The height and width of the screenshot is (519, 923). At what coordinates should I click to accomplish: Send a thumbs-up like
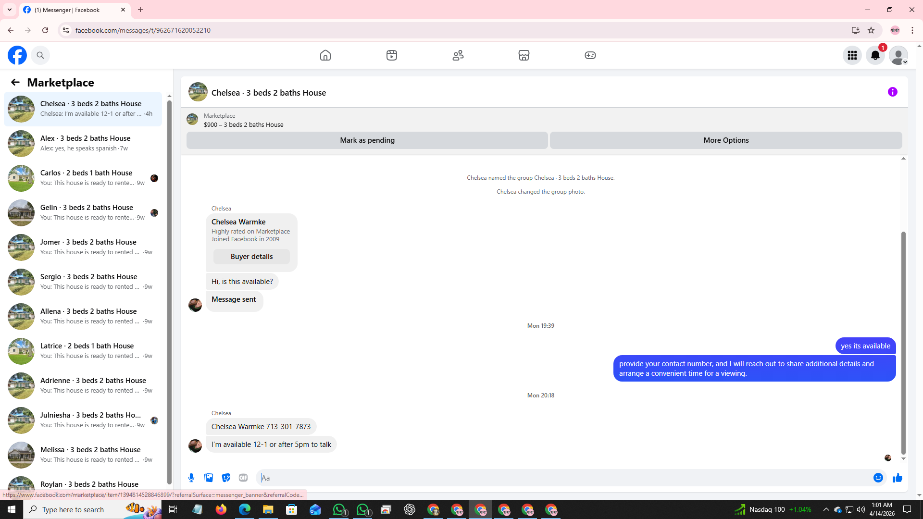tap(897, 478)
